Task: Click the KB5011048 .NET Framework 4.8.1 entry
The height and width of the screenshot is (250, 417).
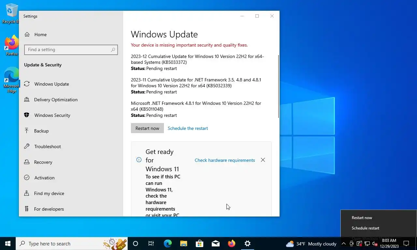Action: pyautogui.click(x=196, y=109)
